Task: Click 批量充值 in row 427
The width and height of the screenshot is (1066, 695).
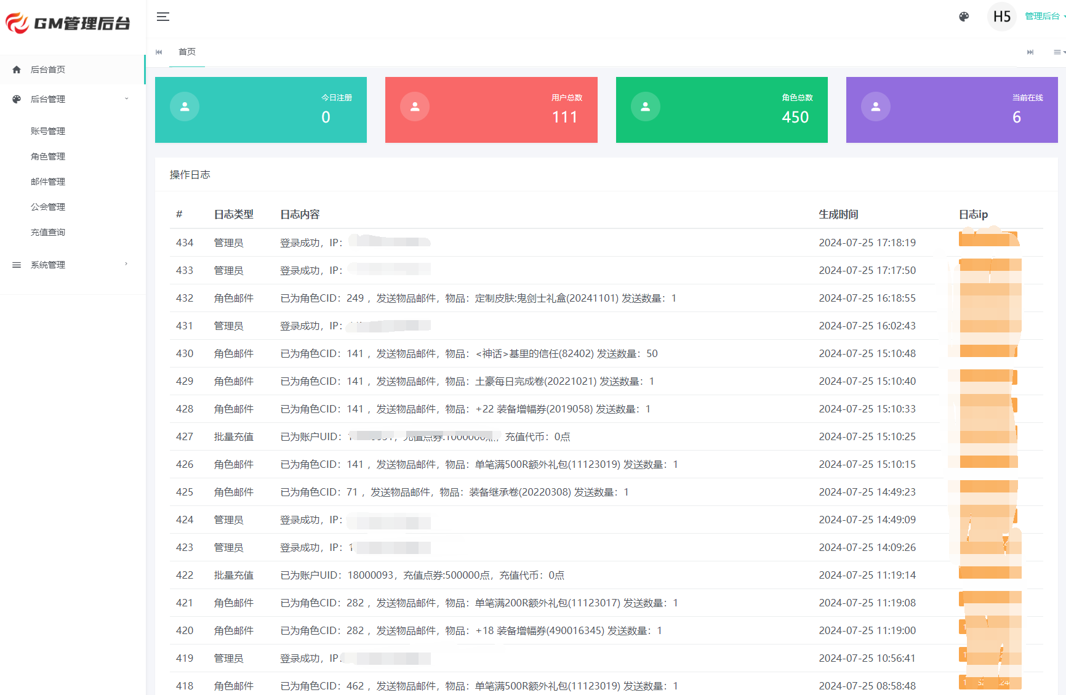Action: pyautogui.click(x=234, y=436)
